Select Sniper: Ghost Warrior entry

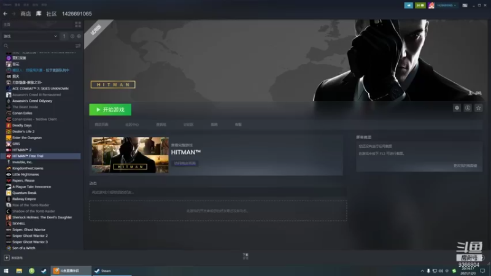click(x=29, y=229)
